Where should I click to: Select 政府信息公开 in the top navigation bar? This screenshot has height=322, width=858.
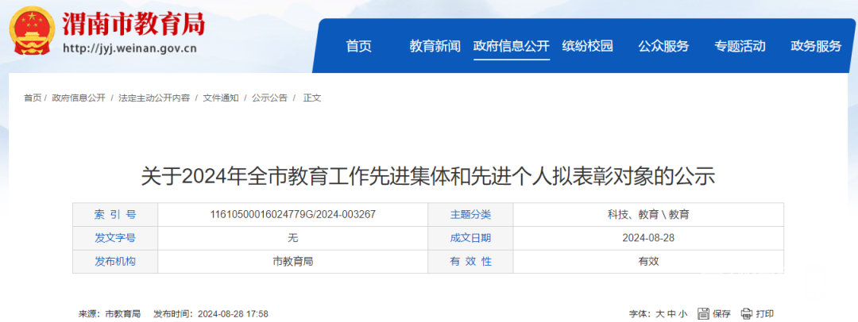pos(511,46)
